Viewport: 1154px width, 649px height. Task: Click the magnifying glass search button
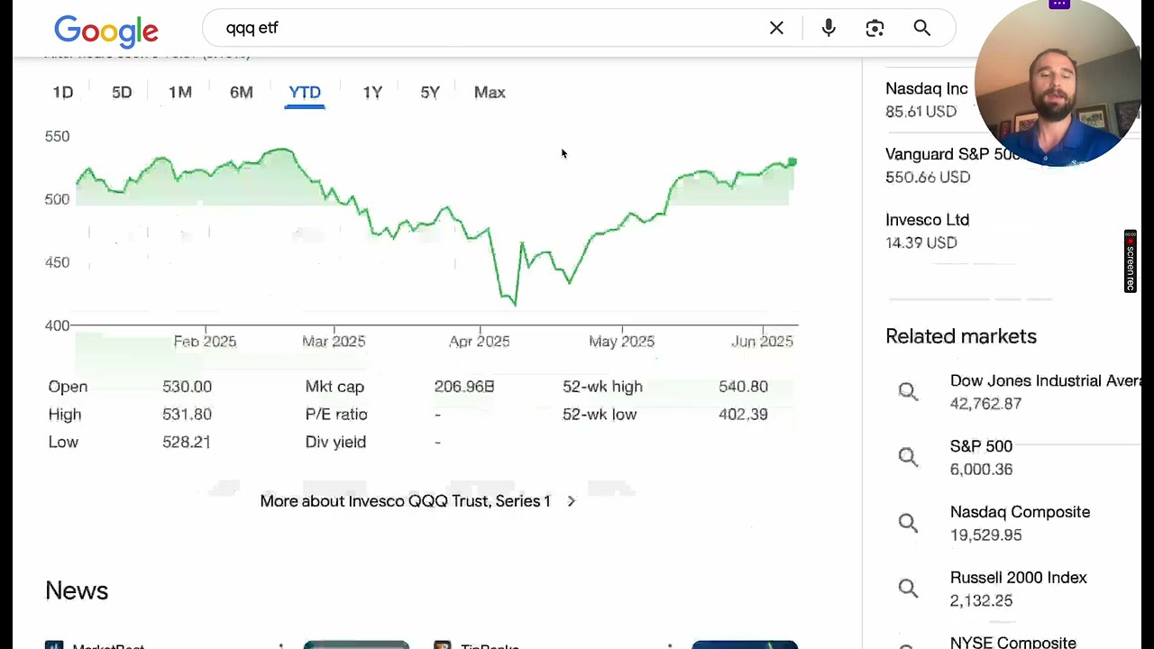[921, 28]
